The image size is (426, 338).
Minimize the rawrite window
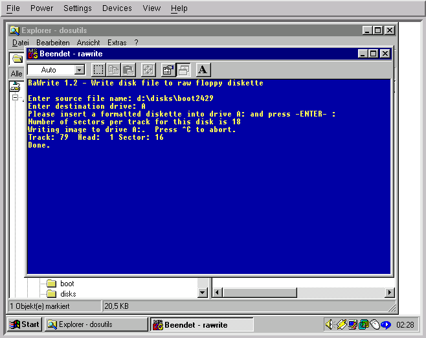363,54
